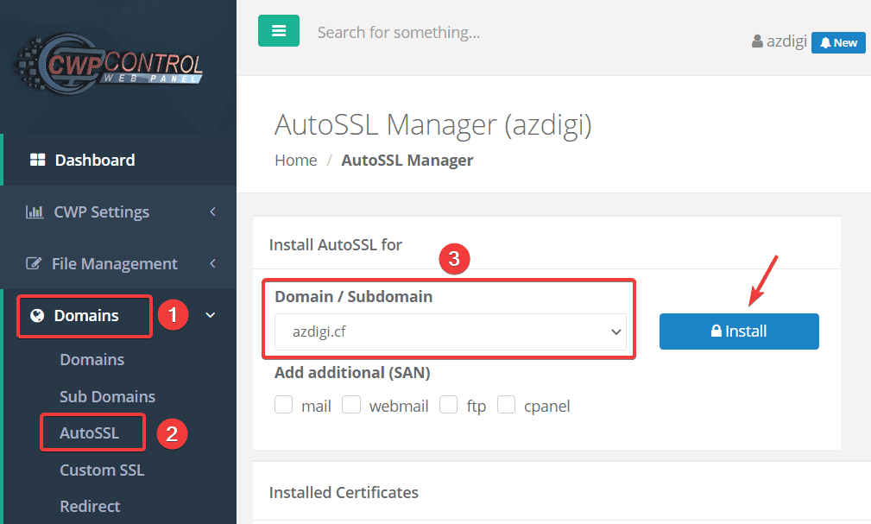Click the azdigi user profile icon
The height and width of the screenshot is (524, 871).
click(x=757, y=41)
